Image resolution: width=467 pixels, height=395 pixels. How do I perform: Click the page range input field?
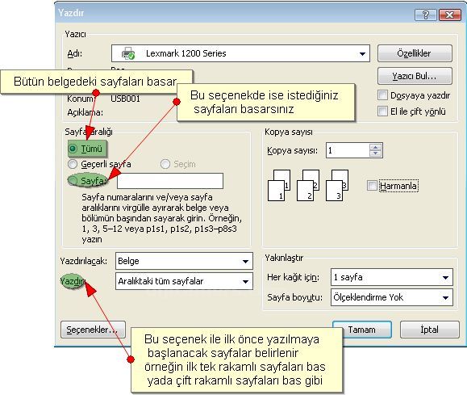tap(170, 181)
